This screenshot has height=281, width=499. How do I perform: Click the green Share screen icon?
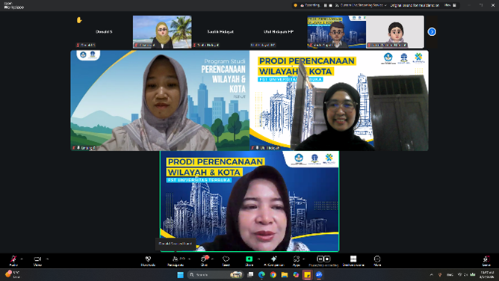click(249, 259)
